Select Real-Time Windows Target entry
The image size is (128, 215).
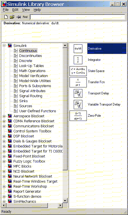pyautogui.click(x=35, y=181)
